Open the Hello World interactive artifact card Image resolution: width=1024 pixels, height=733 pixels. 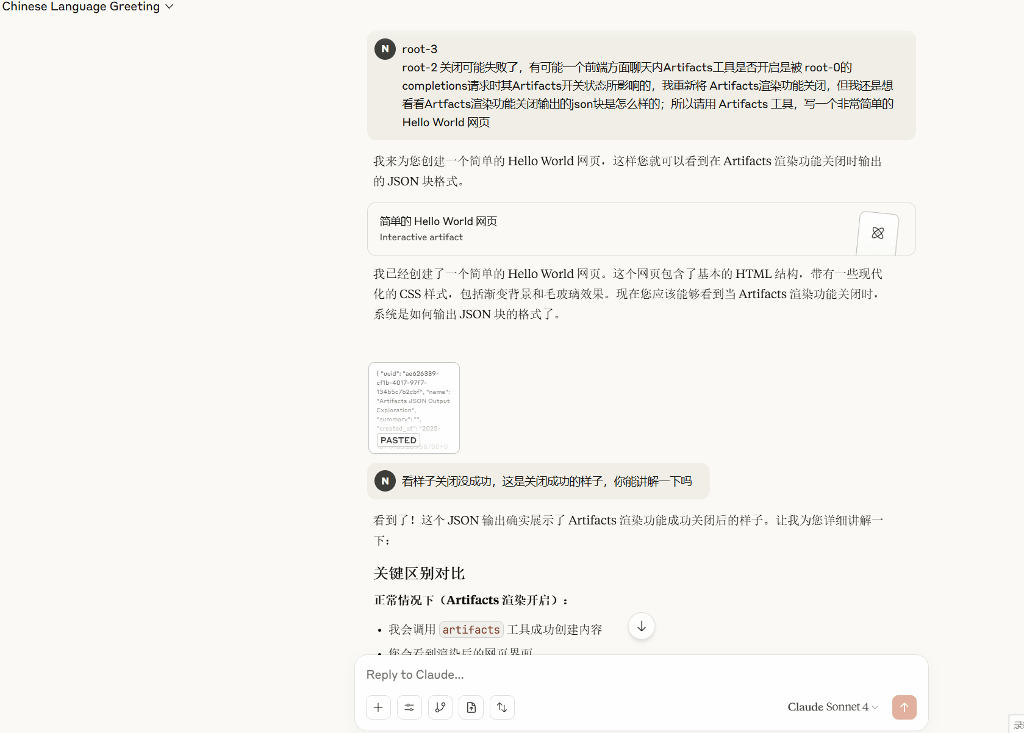point(641,229)
